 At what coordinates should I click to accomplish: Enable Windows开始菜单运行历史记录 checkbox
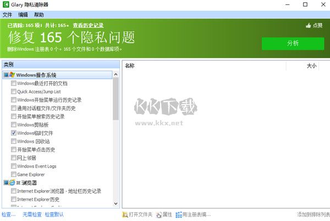(x=14, y=100)
